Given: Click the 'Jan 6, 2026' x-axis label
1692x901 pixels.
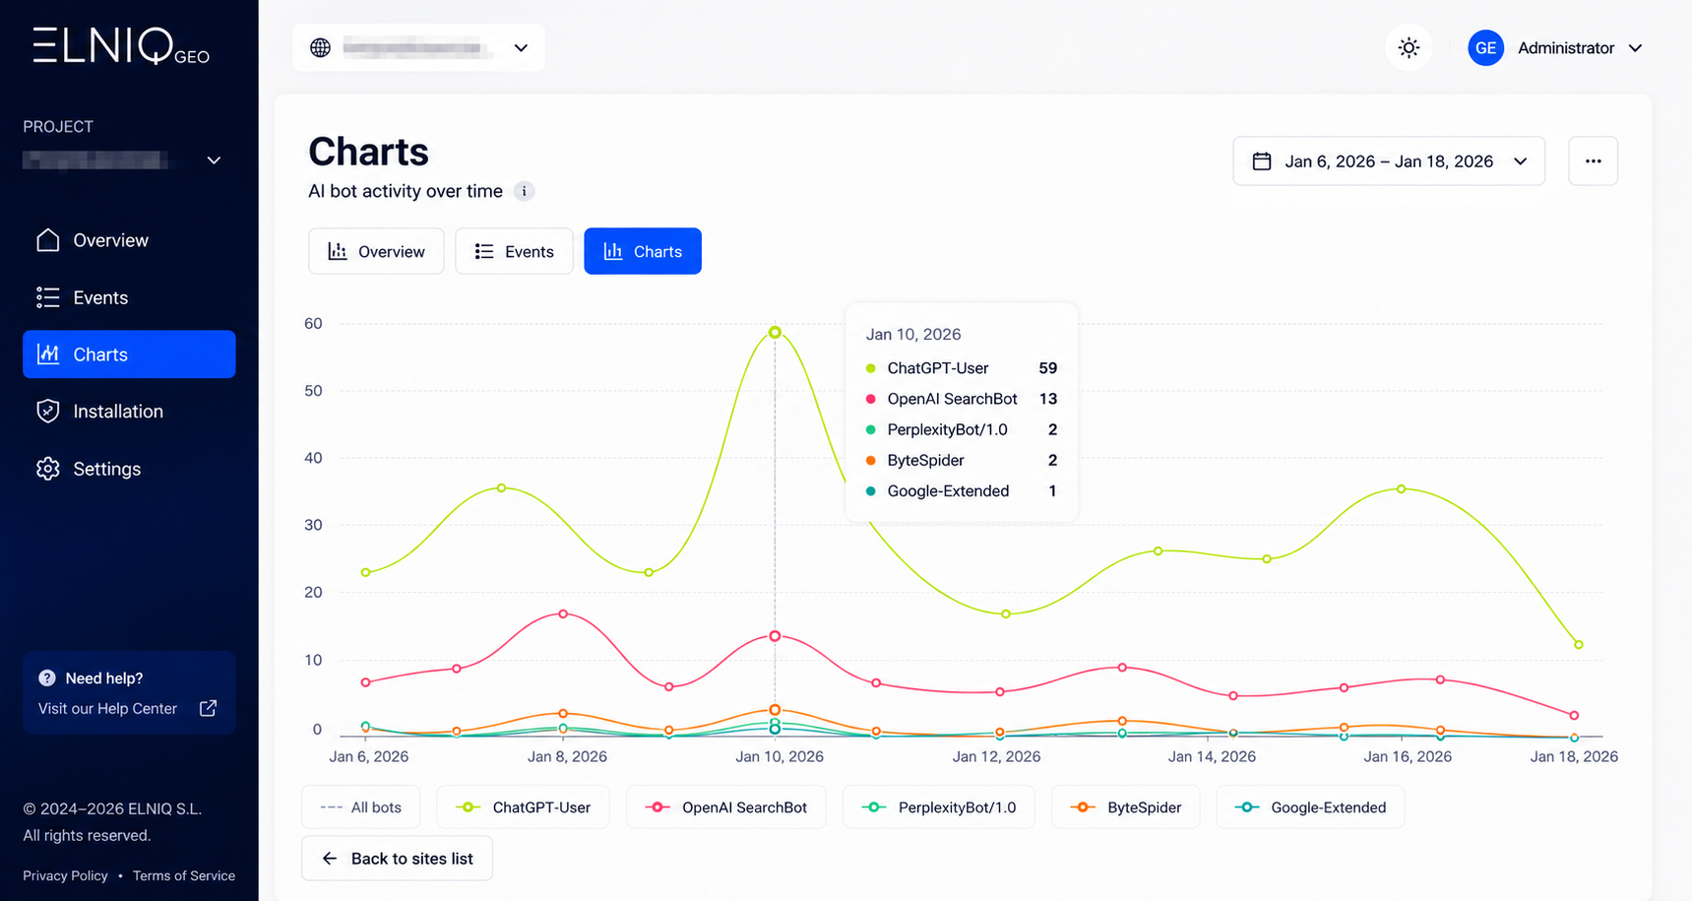Looking at the screenshot, I should [368, 756].
